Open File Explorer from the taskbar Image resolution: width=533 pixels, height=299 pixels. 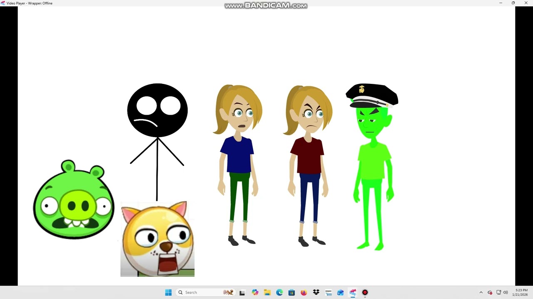tap(267, 292)
